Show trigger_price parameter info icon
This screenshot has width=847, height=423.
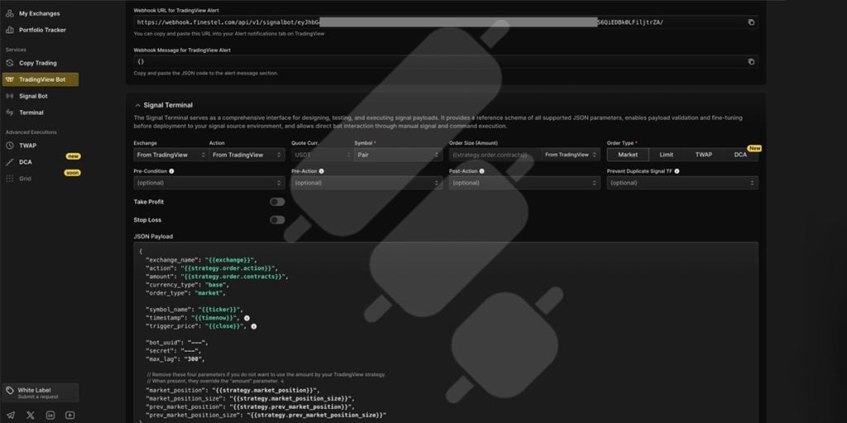click(x=254, y=326)
